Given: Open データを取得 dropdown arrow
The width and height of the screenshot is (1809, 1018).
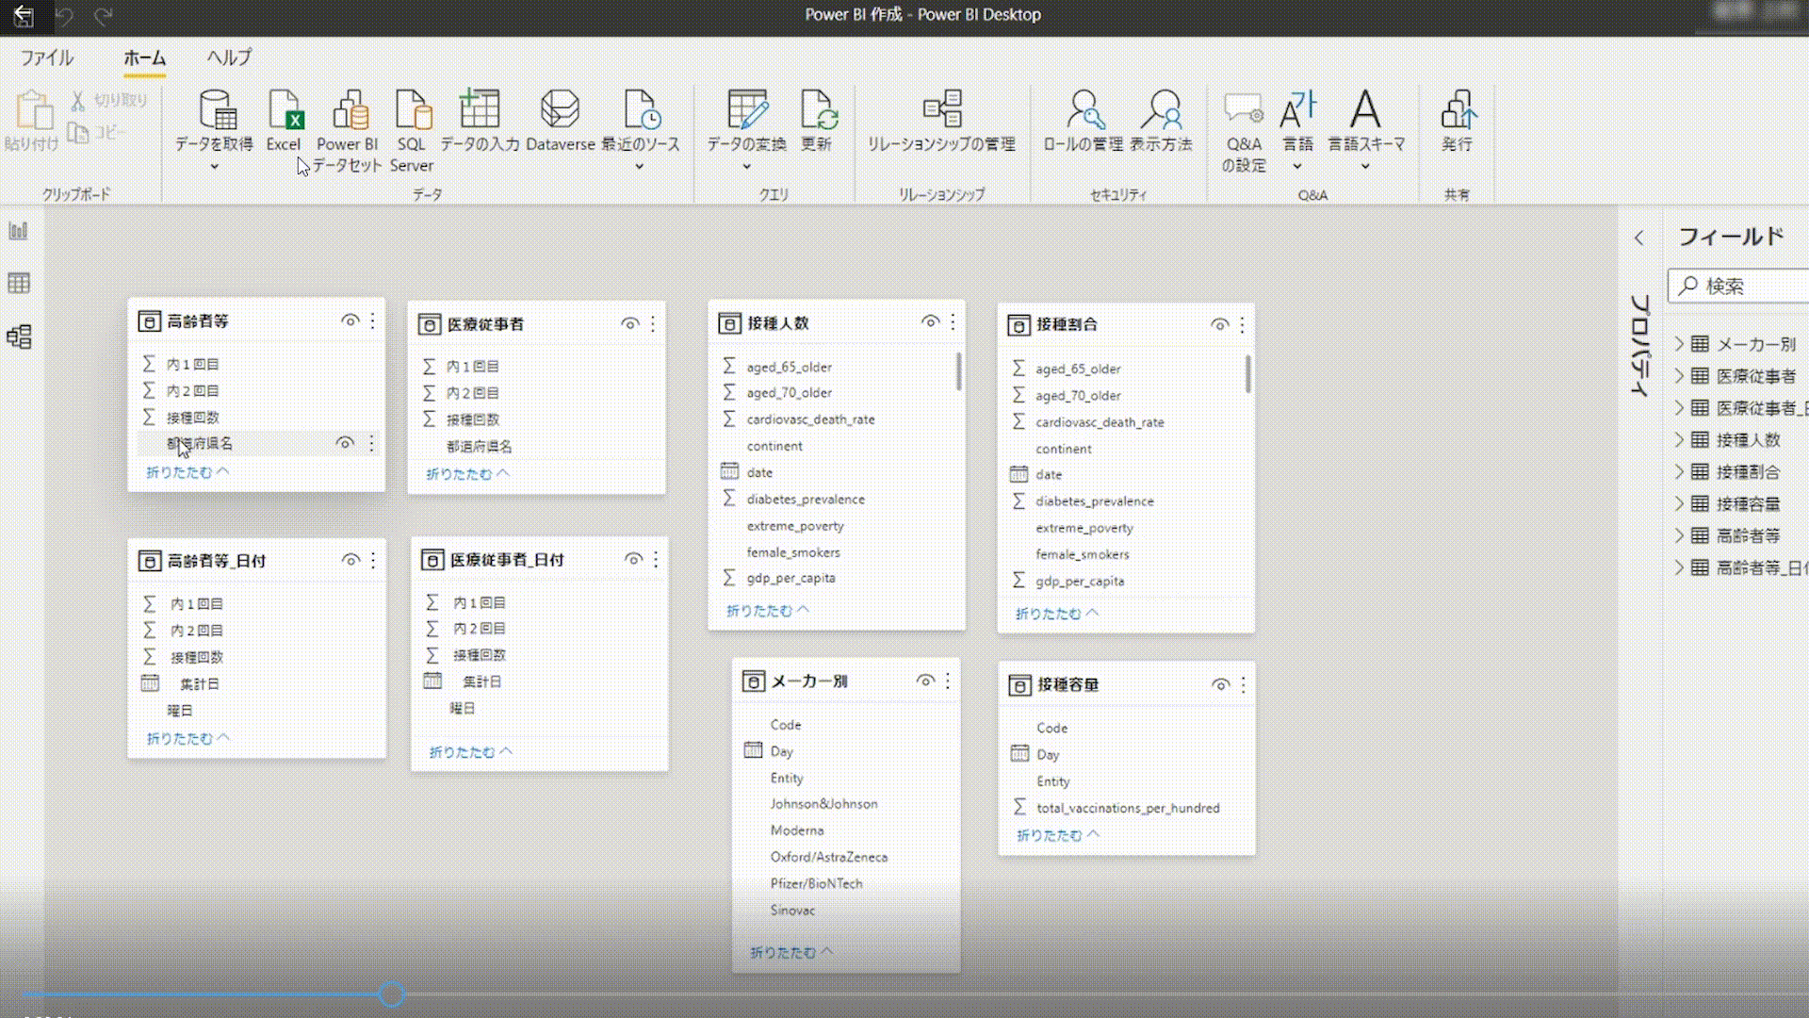Looking at the screenshot, I should pos(214,167).
